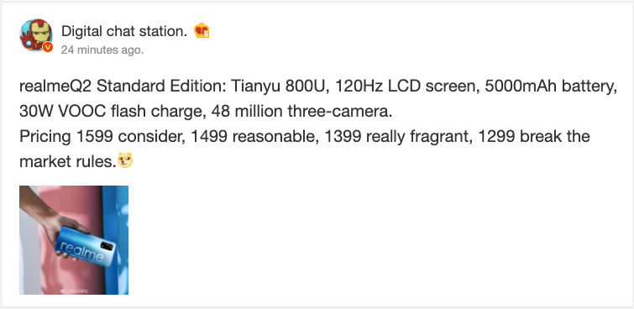Screen dimensions: 634x309
Task: Click the words Tianyu 800U
Action: click(278, 86)
